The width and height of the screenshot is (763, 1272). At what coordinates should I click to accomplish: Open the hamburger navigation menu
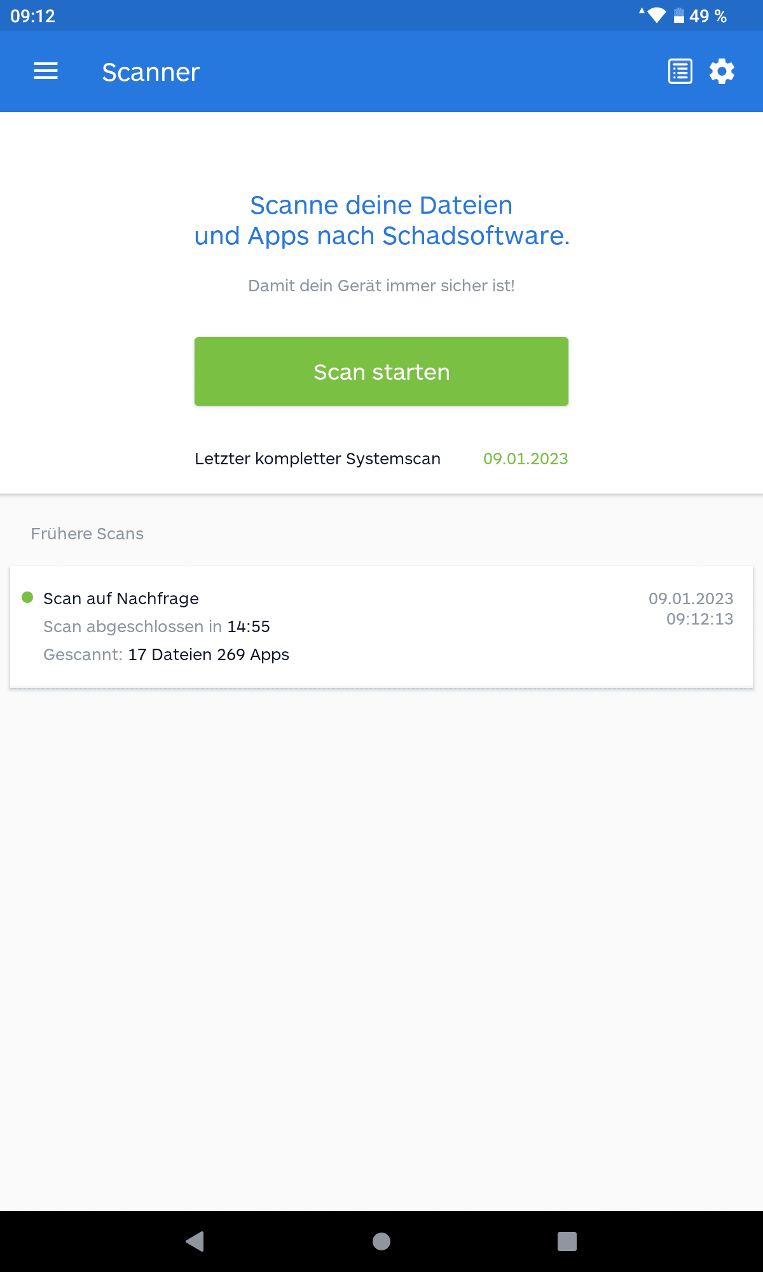46,71
